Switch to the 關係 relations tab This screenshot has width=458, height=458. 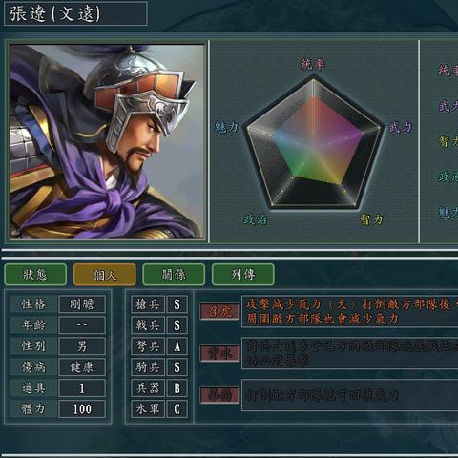coord(174,275)
